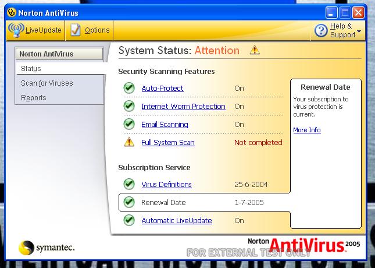
Task: Open the Full System Scan link
Action: [168, 143]
